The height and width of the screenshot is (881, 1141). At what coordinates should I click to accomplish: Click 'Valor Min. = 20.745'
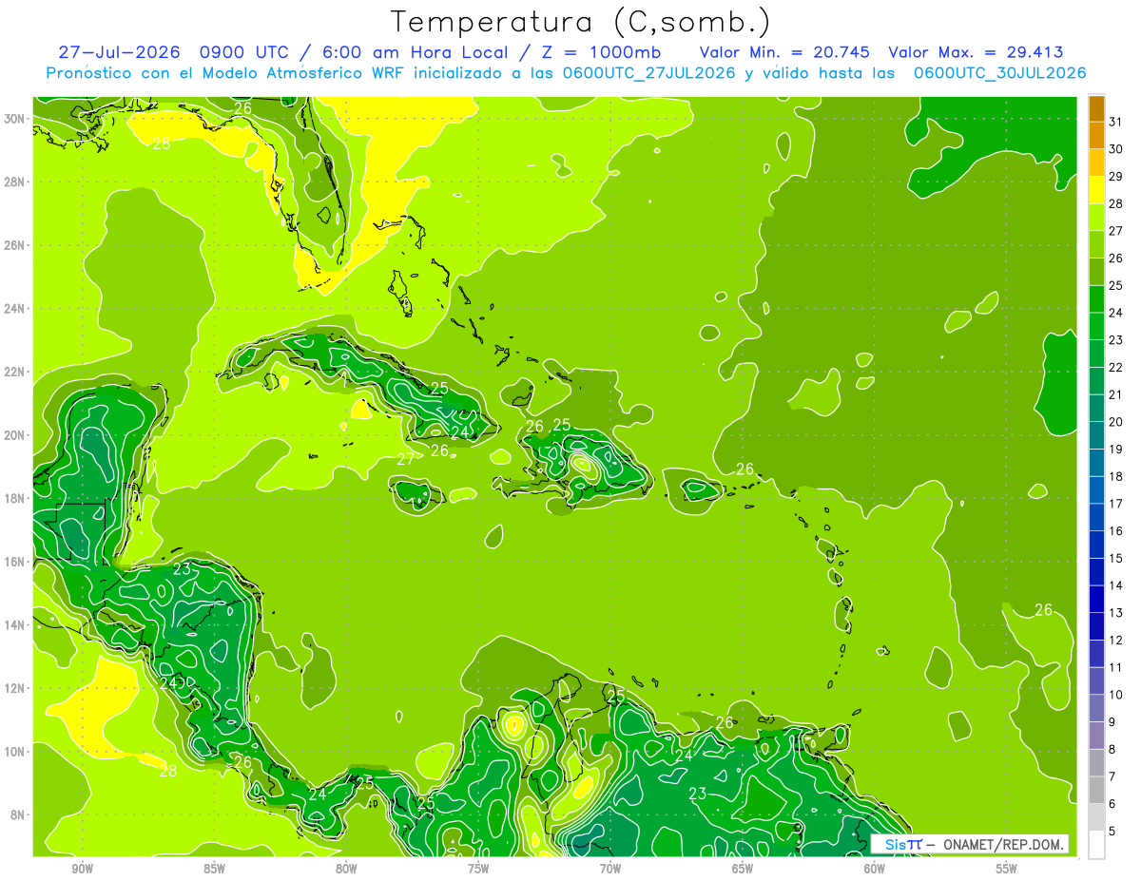(784, 52)
